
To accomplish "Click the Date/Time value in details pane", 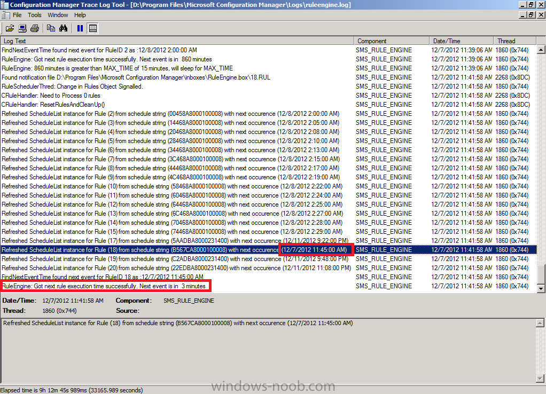I will point(73,301).
